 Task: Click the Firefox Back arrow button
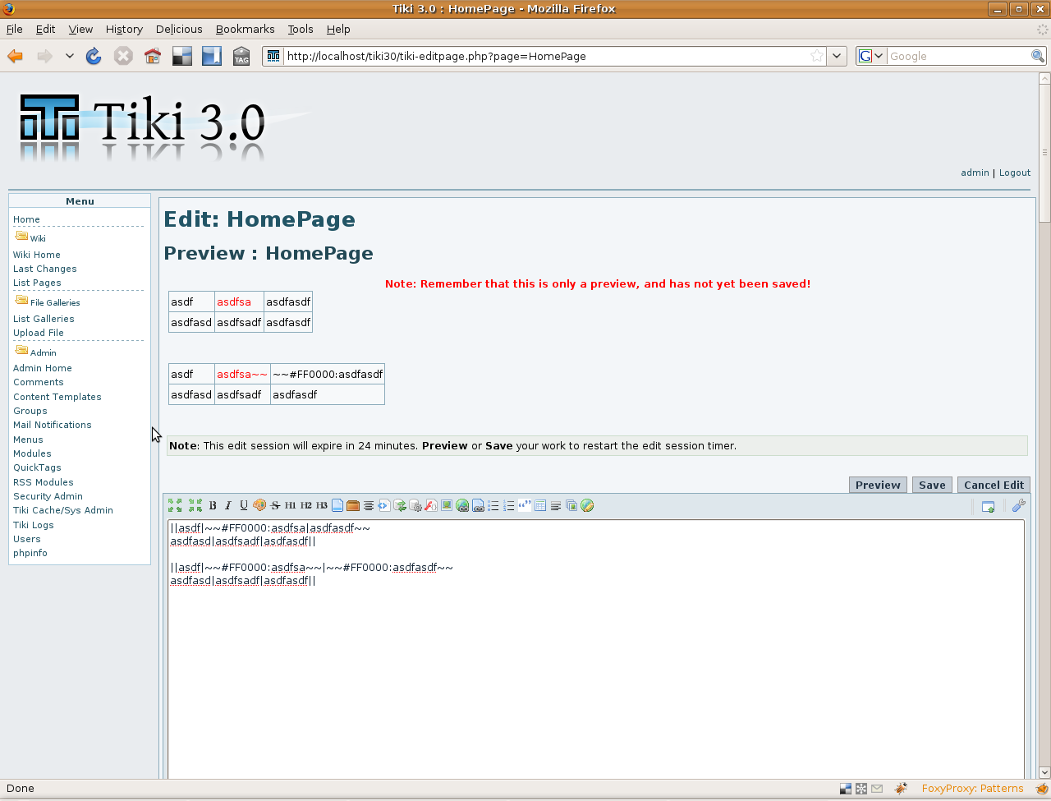tap(16, 56)
